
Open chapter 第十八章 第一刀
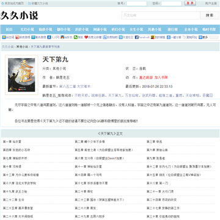point(157,183)
